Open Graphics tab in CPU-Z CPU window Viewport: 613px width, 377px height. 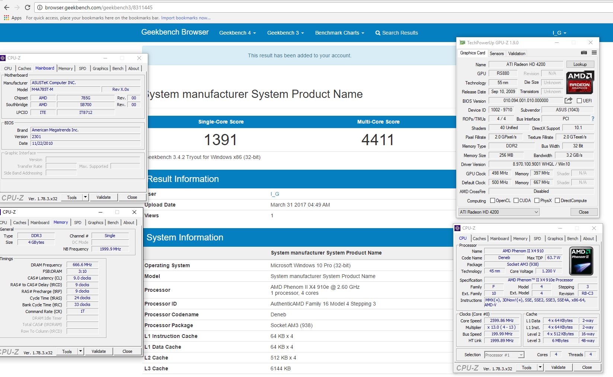point(555,239)
